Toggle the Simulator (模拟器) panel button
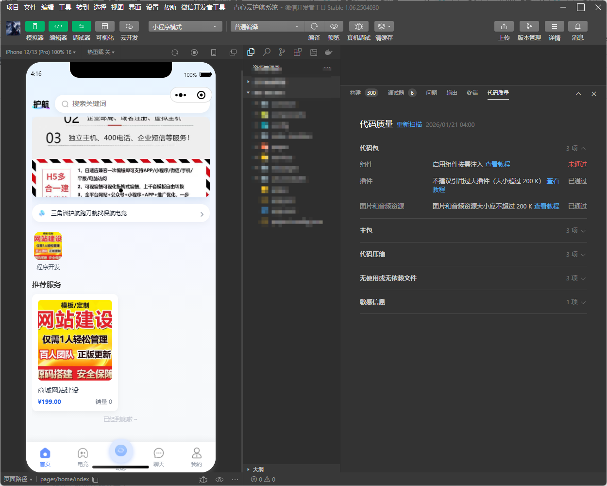This screenshot has height=486, width=607. pyautogui.click(x=35, y=26)
